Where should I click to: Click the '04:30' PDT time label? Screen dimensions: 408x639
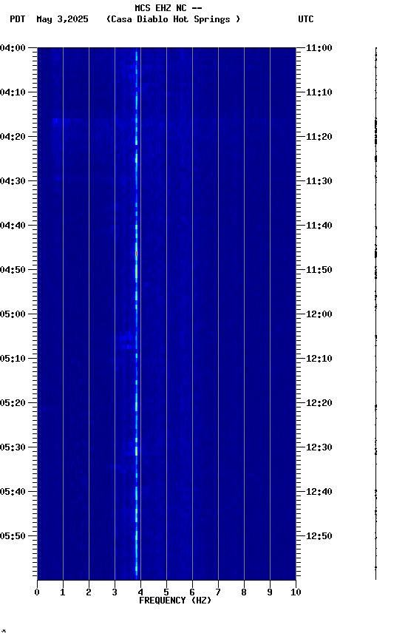pos(13,181)
